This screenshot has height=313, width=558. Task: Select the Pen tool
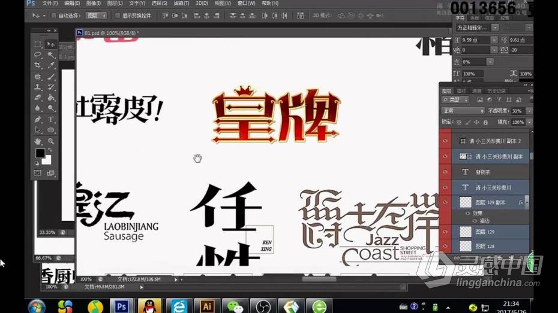coord(38,119)
